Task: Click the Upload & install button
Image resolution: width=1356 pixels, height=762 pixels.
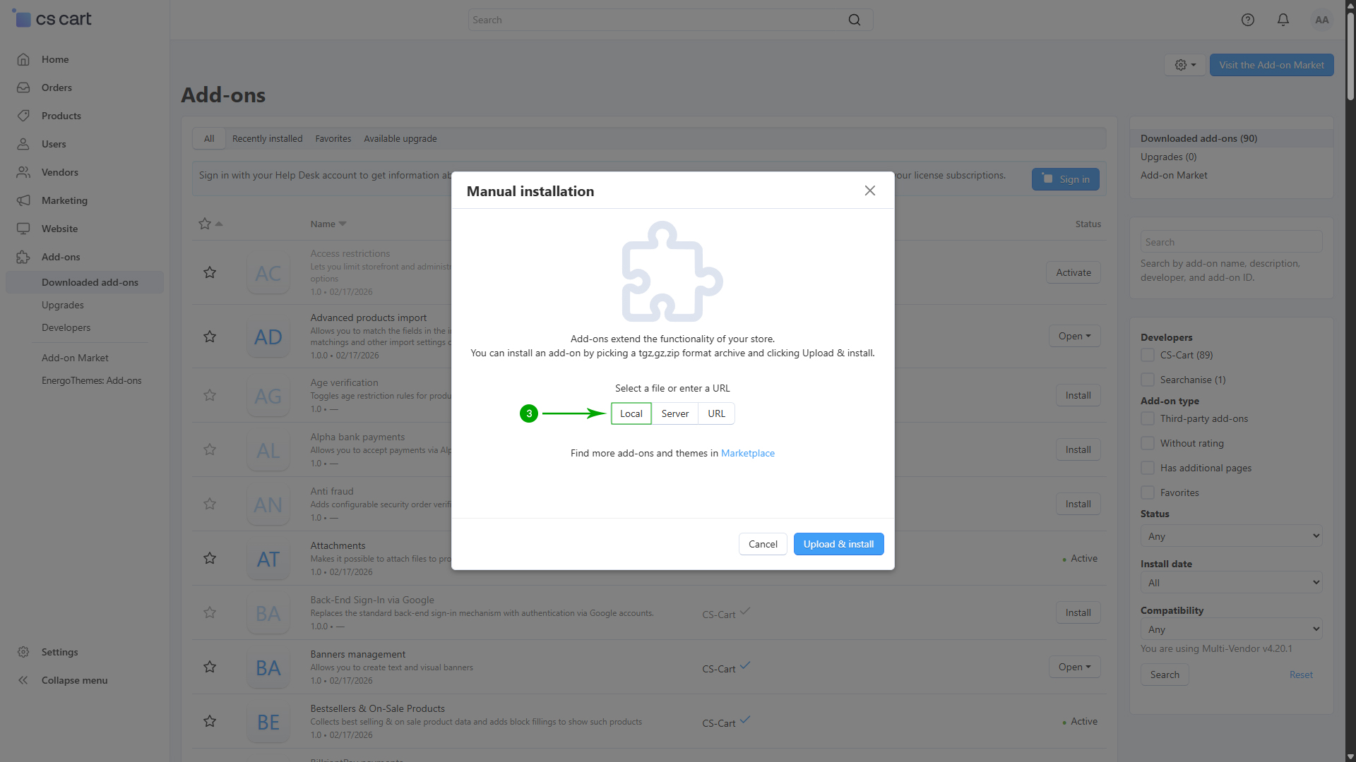Action: click(838, 544)
